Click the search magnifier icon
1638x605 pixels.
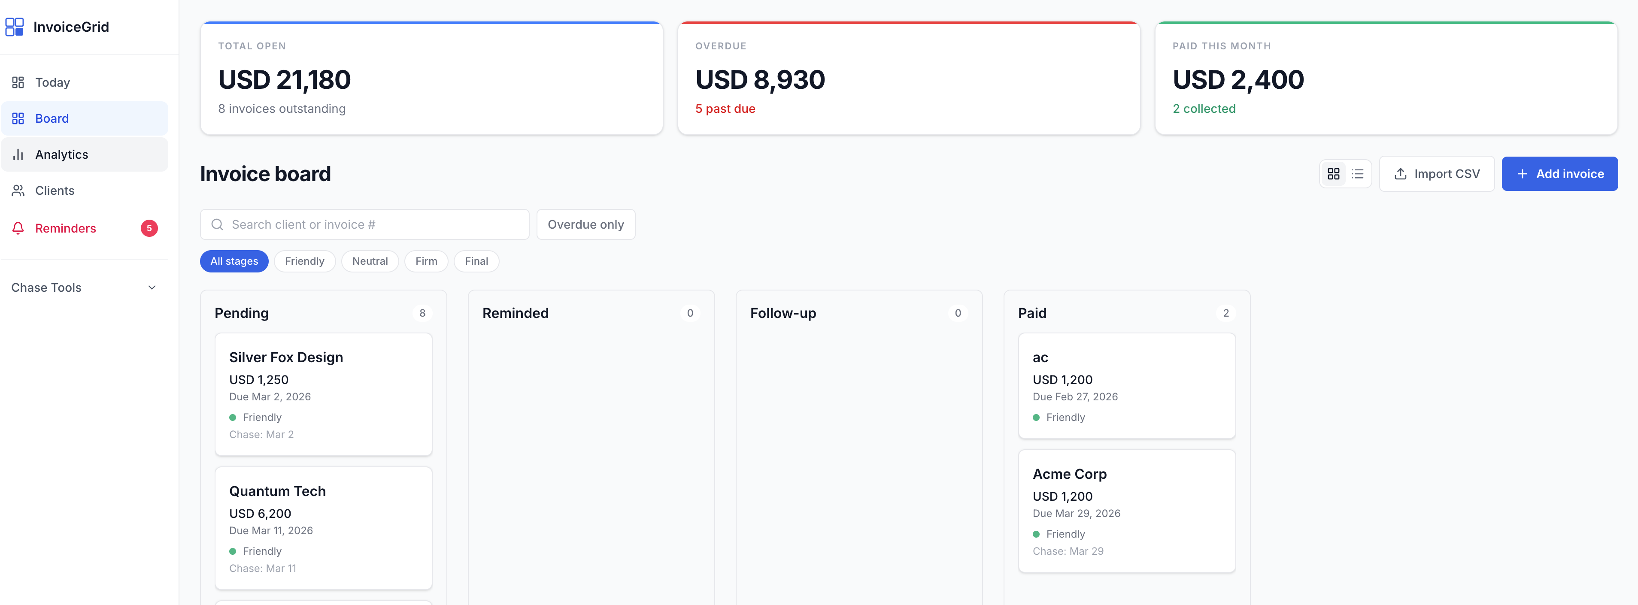click(217, 224)
